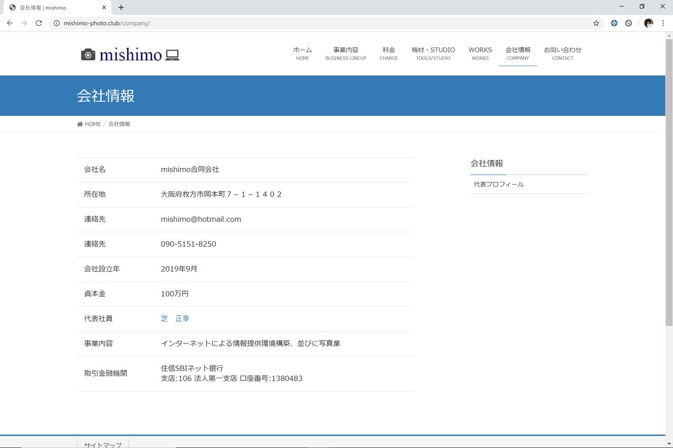673x448 pixels.
Task: Click the 住信SBIネット銀行 bank text
Action: [x=192, y=368]
